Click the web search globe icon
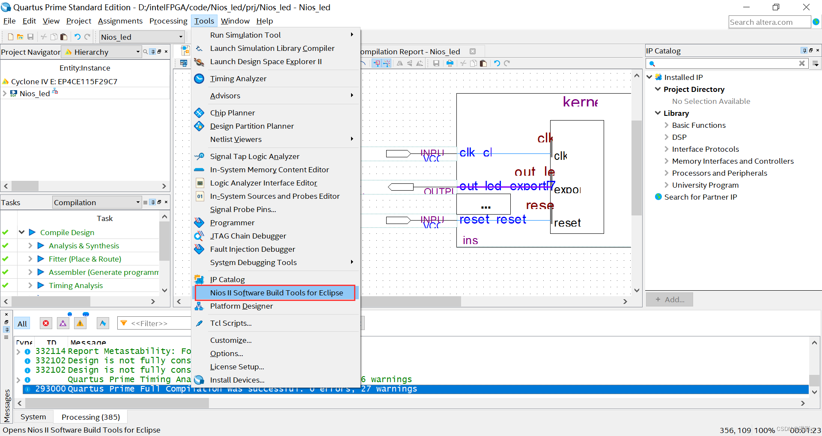 point(816,22)
